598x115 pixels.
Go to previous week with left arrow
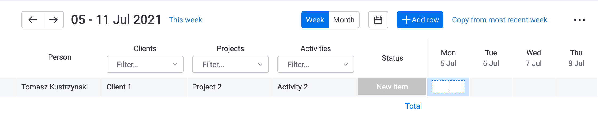tap(32, 20)
